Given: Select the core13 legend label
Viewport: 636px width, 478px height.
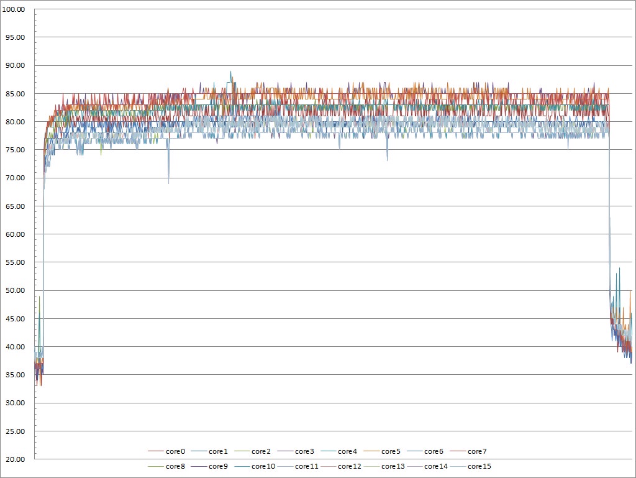Looking at the screenshot, I should pyautogui.click(x=393, y=466).
